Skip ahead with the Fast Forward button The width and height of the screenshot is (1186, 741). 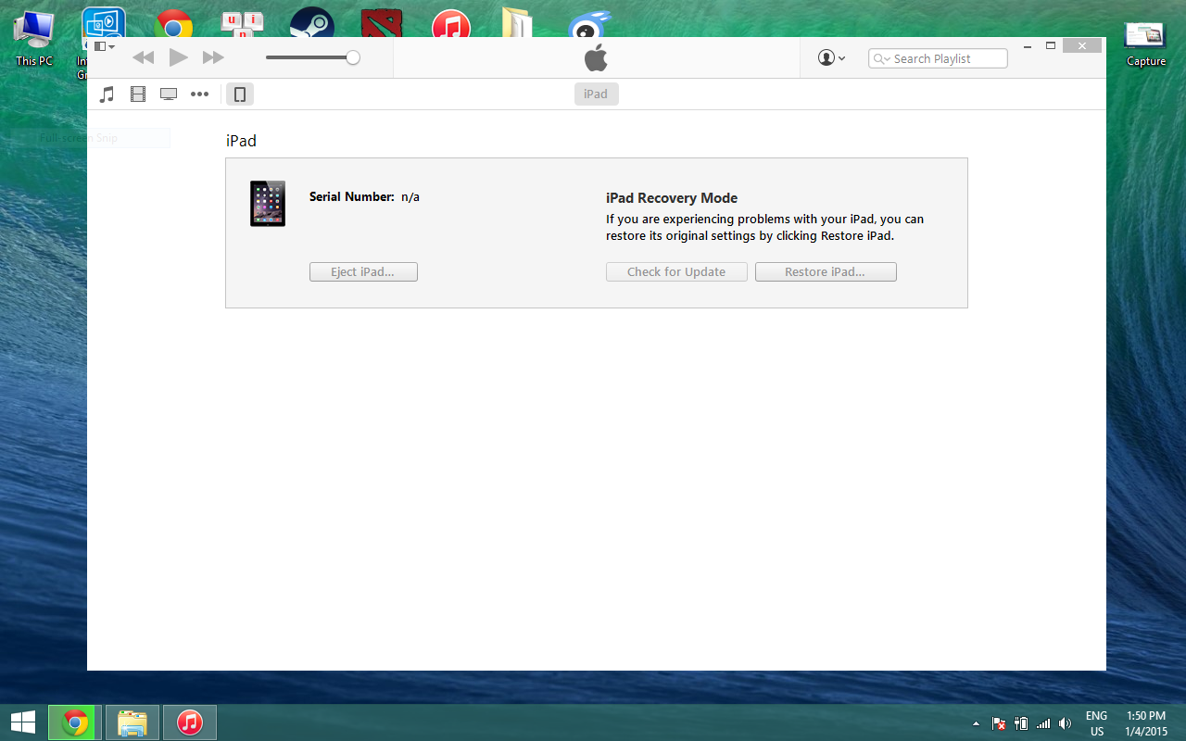coord(213,58)
